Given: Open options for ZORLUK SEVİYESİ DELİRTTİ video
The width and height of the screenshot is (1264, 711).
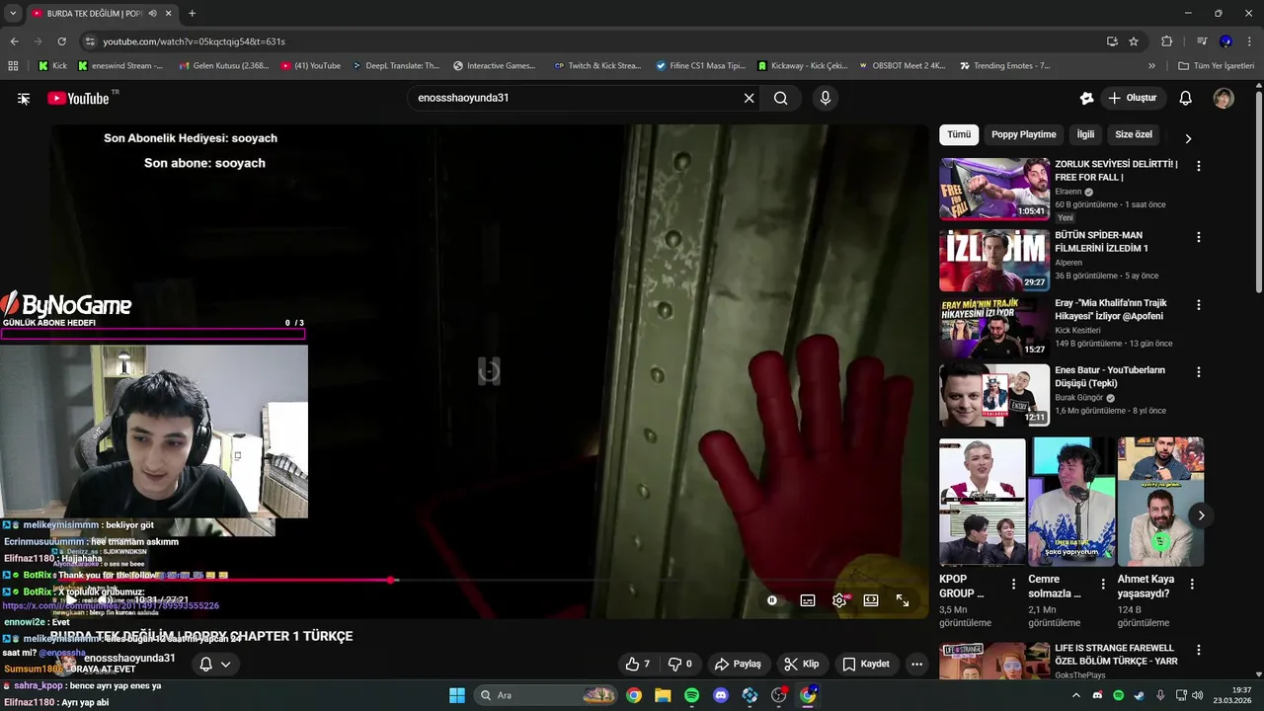Looking at the screenshot, I should pos(1199,166).
